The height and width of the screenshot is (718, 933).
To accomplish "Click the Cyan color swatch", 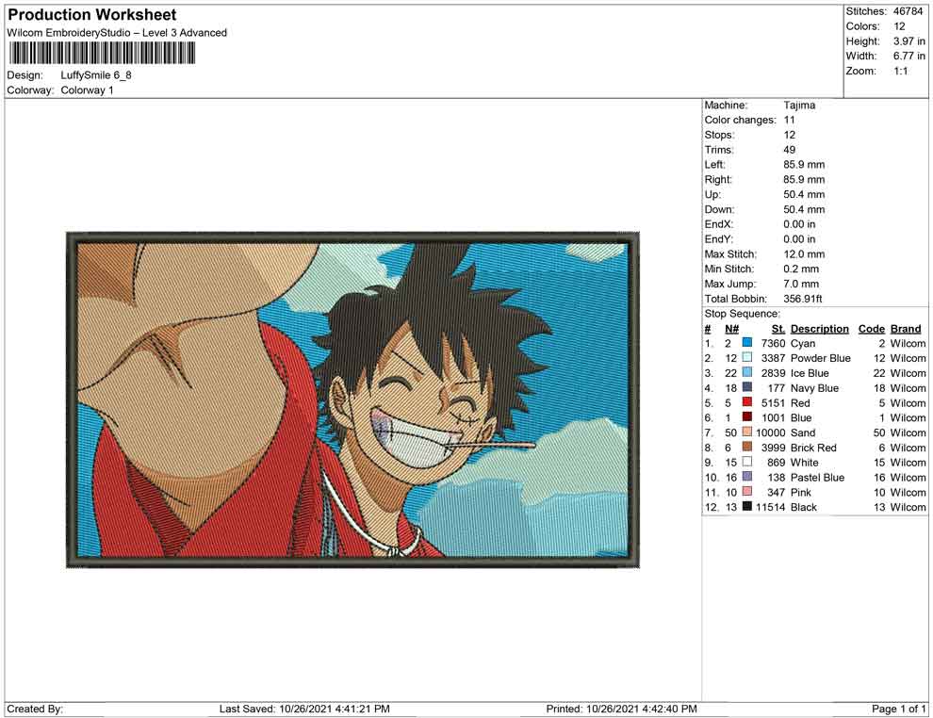I will point(747,343).
